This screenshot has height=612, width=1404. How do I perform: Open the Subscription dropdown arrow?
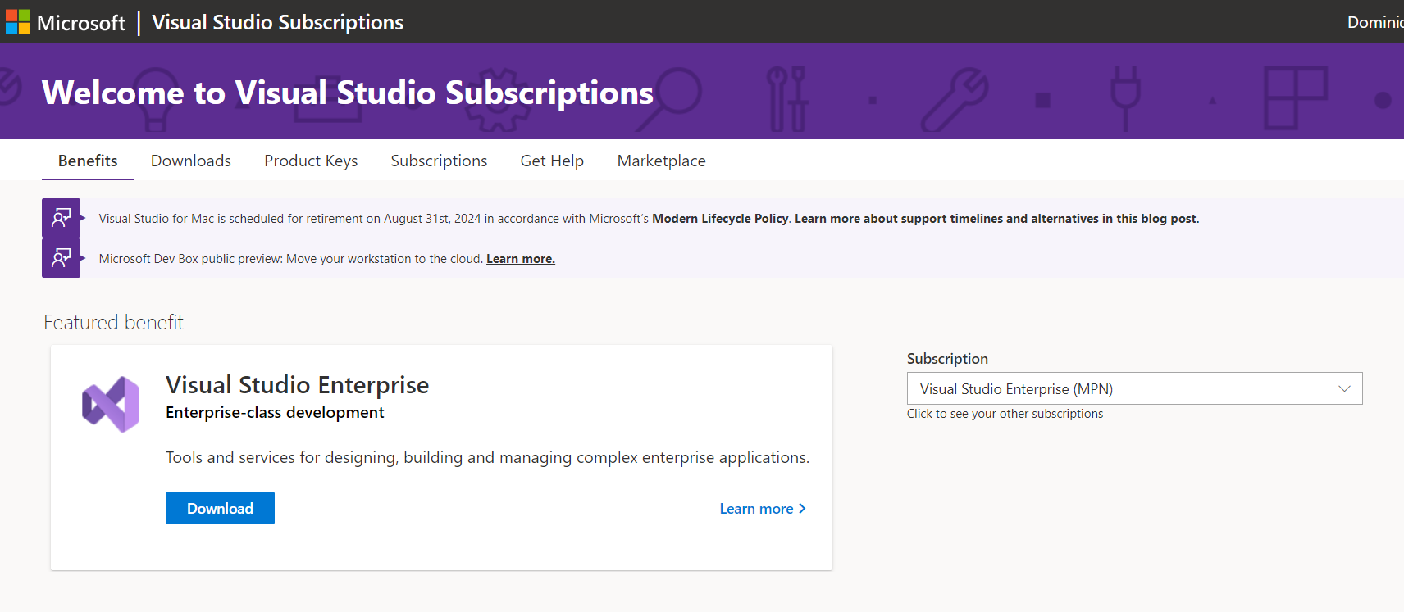1344,388
